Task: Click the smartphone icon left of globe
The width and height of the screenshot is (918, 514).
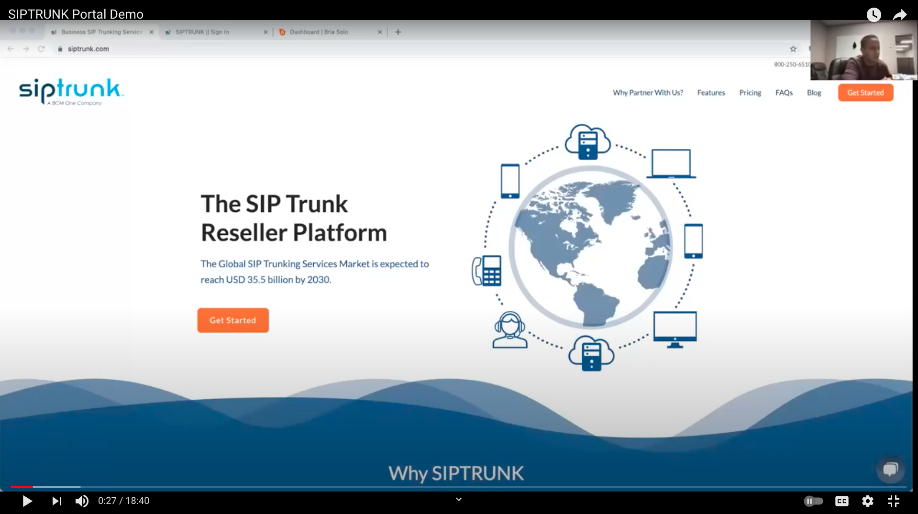Action: 510,181
